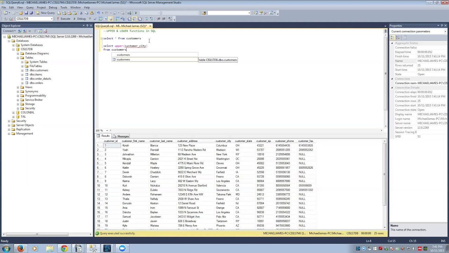
Task: Open the Current connection parameters dropdown
Action: [x=445, y=31]
